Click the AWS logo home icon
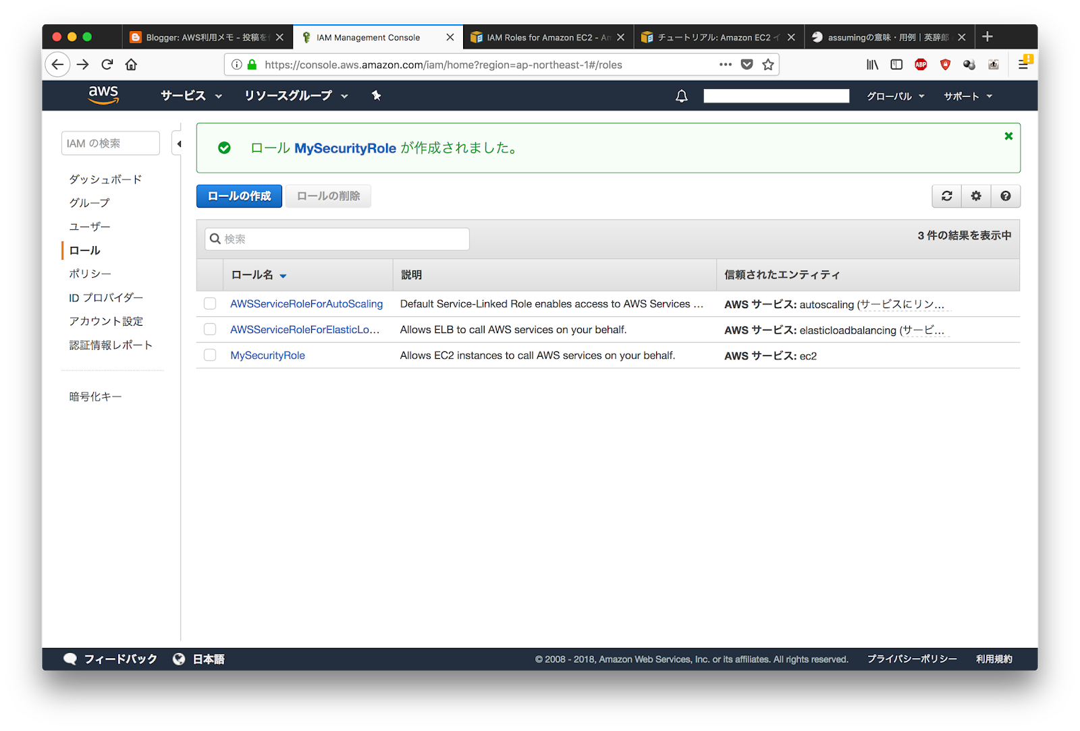Viewport: 1080px width, 731px height. point(103,95)
